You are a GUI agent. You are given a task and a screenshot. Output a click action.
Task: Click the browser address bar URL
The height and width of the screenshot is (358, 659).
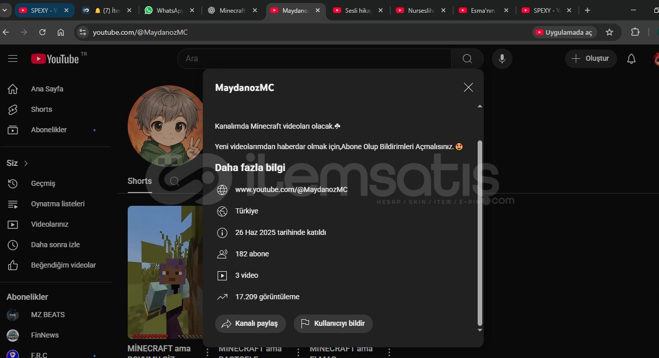pyautogui.click(x=140, y=32)
